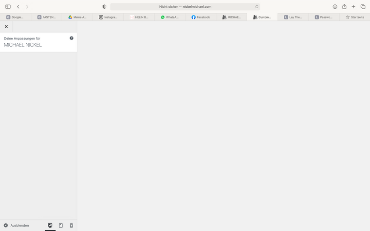Viewport: 370px width, 231px height.
Task: Click the privacy shield icon
Action: click(104, 7)
